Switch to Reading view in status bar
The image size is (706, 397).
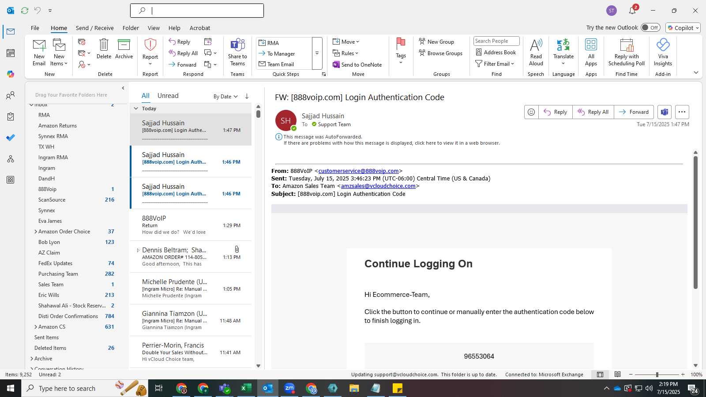point(618,375)
